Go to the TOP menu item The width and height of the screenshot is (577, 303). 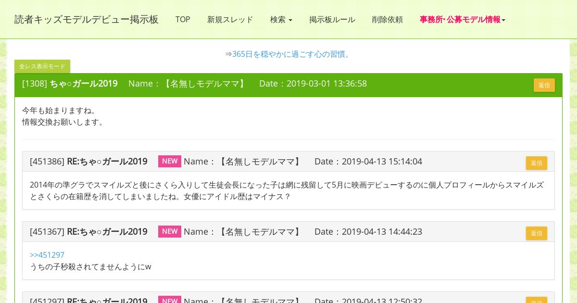[183, 20]
